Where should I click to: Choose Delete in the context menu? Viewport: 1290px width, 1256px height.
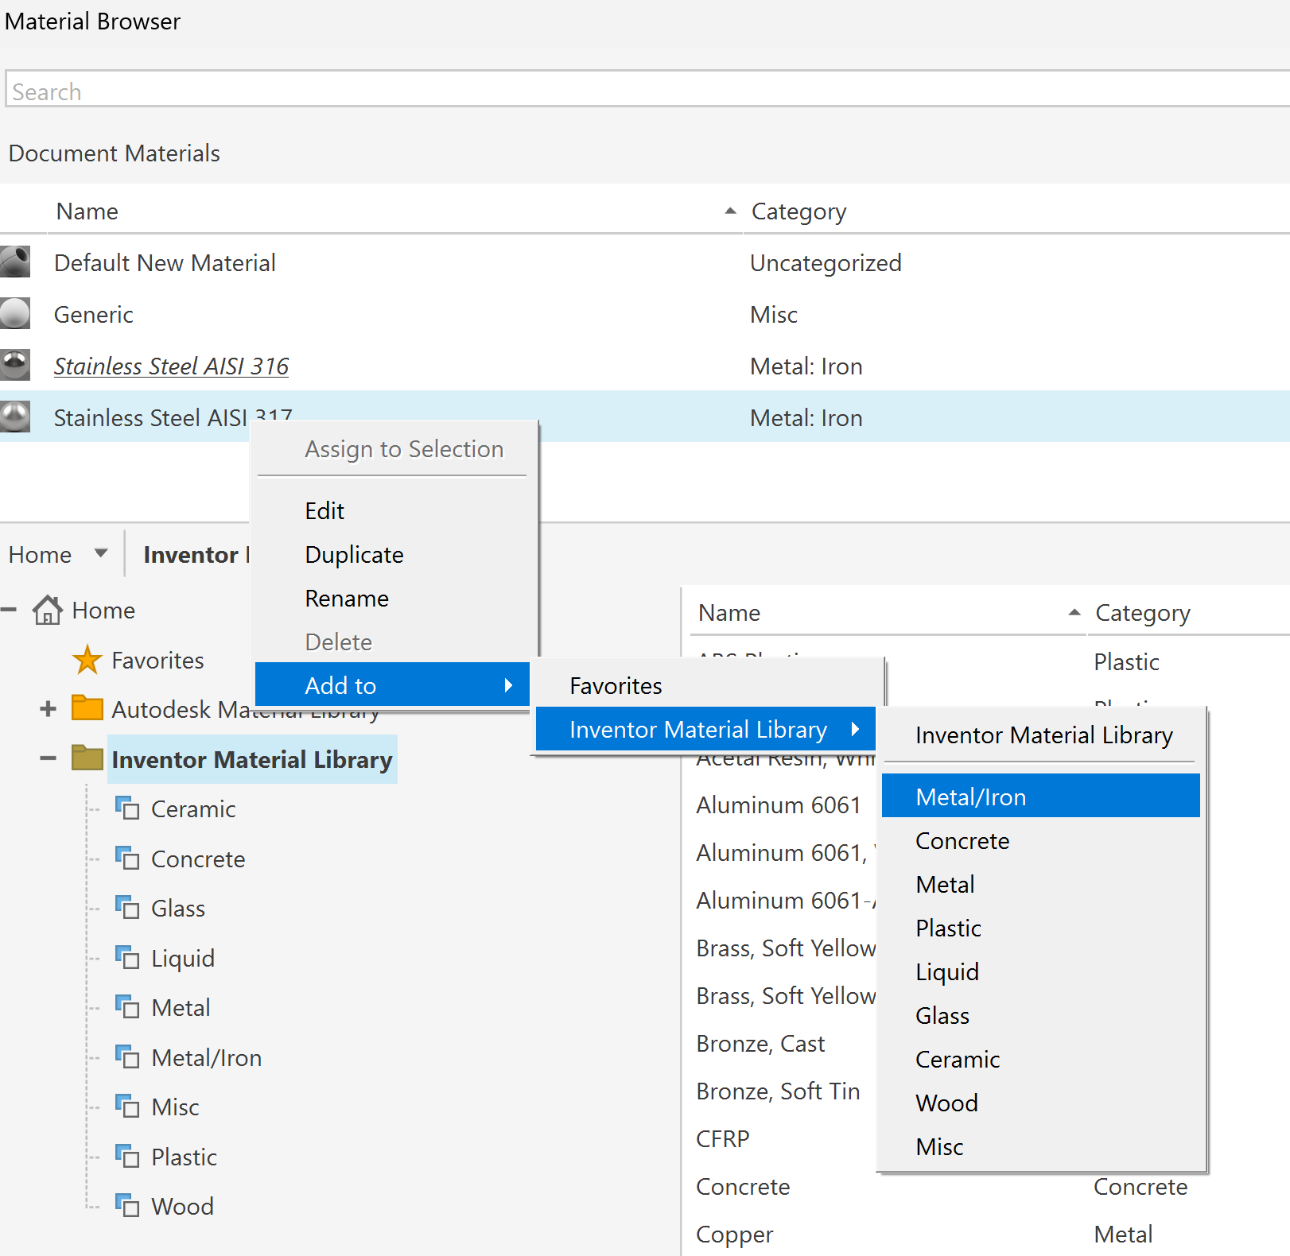(393, 642)
